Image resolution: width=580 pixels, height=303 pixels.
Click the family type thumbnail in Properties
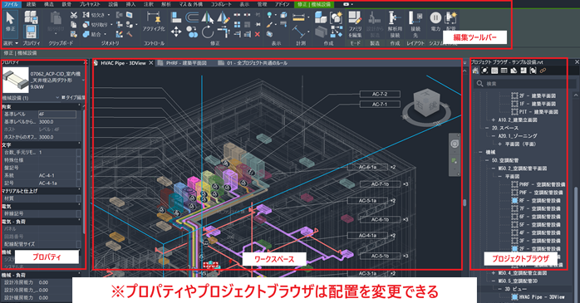click(16, 80)
